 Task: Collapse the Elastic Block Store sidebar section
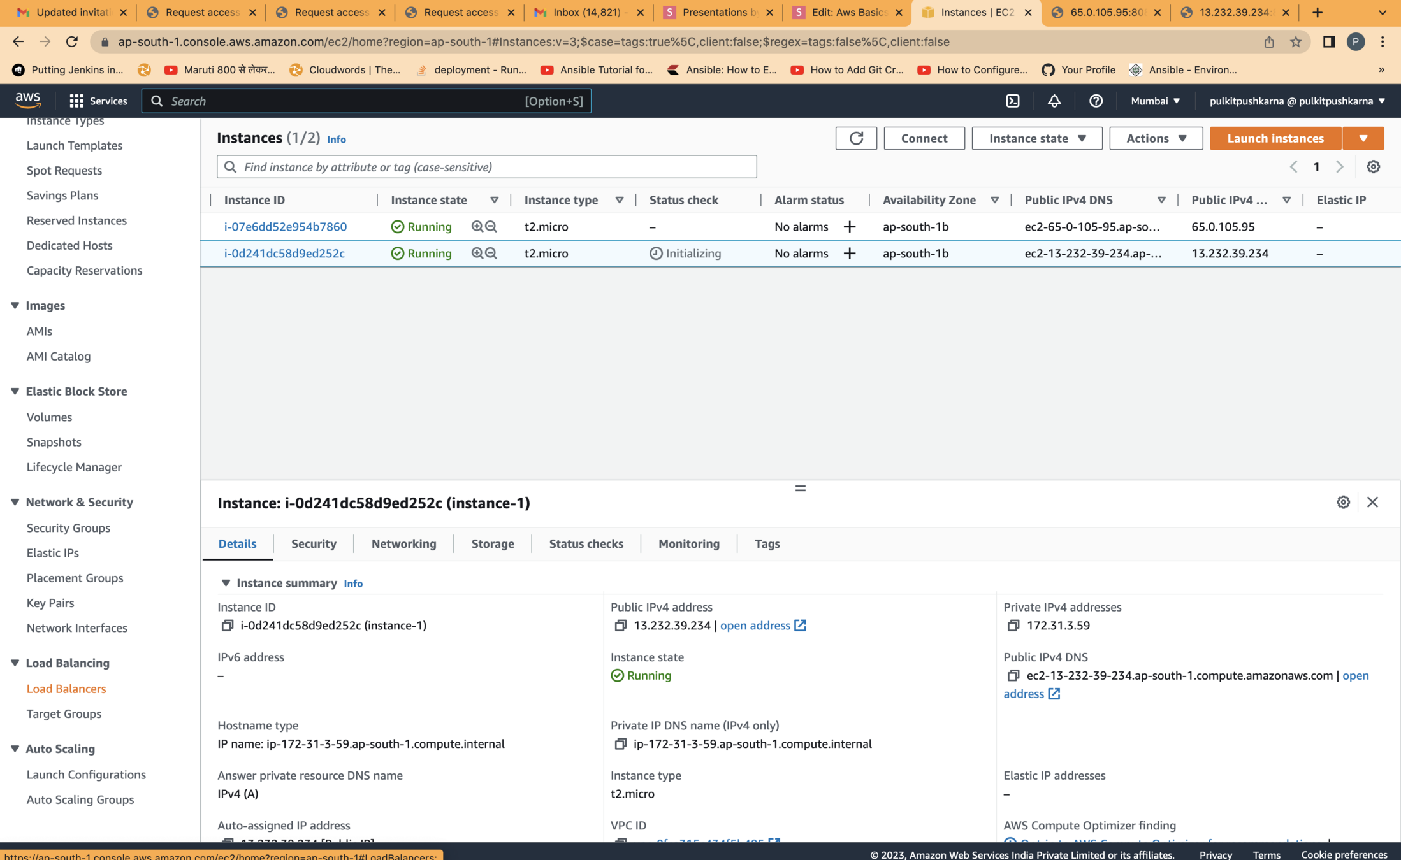(x=15, y=391)
